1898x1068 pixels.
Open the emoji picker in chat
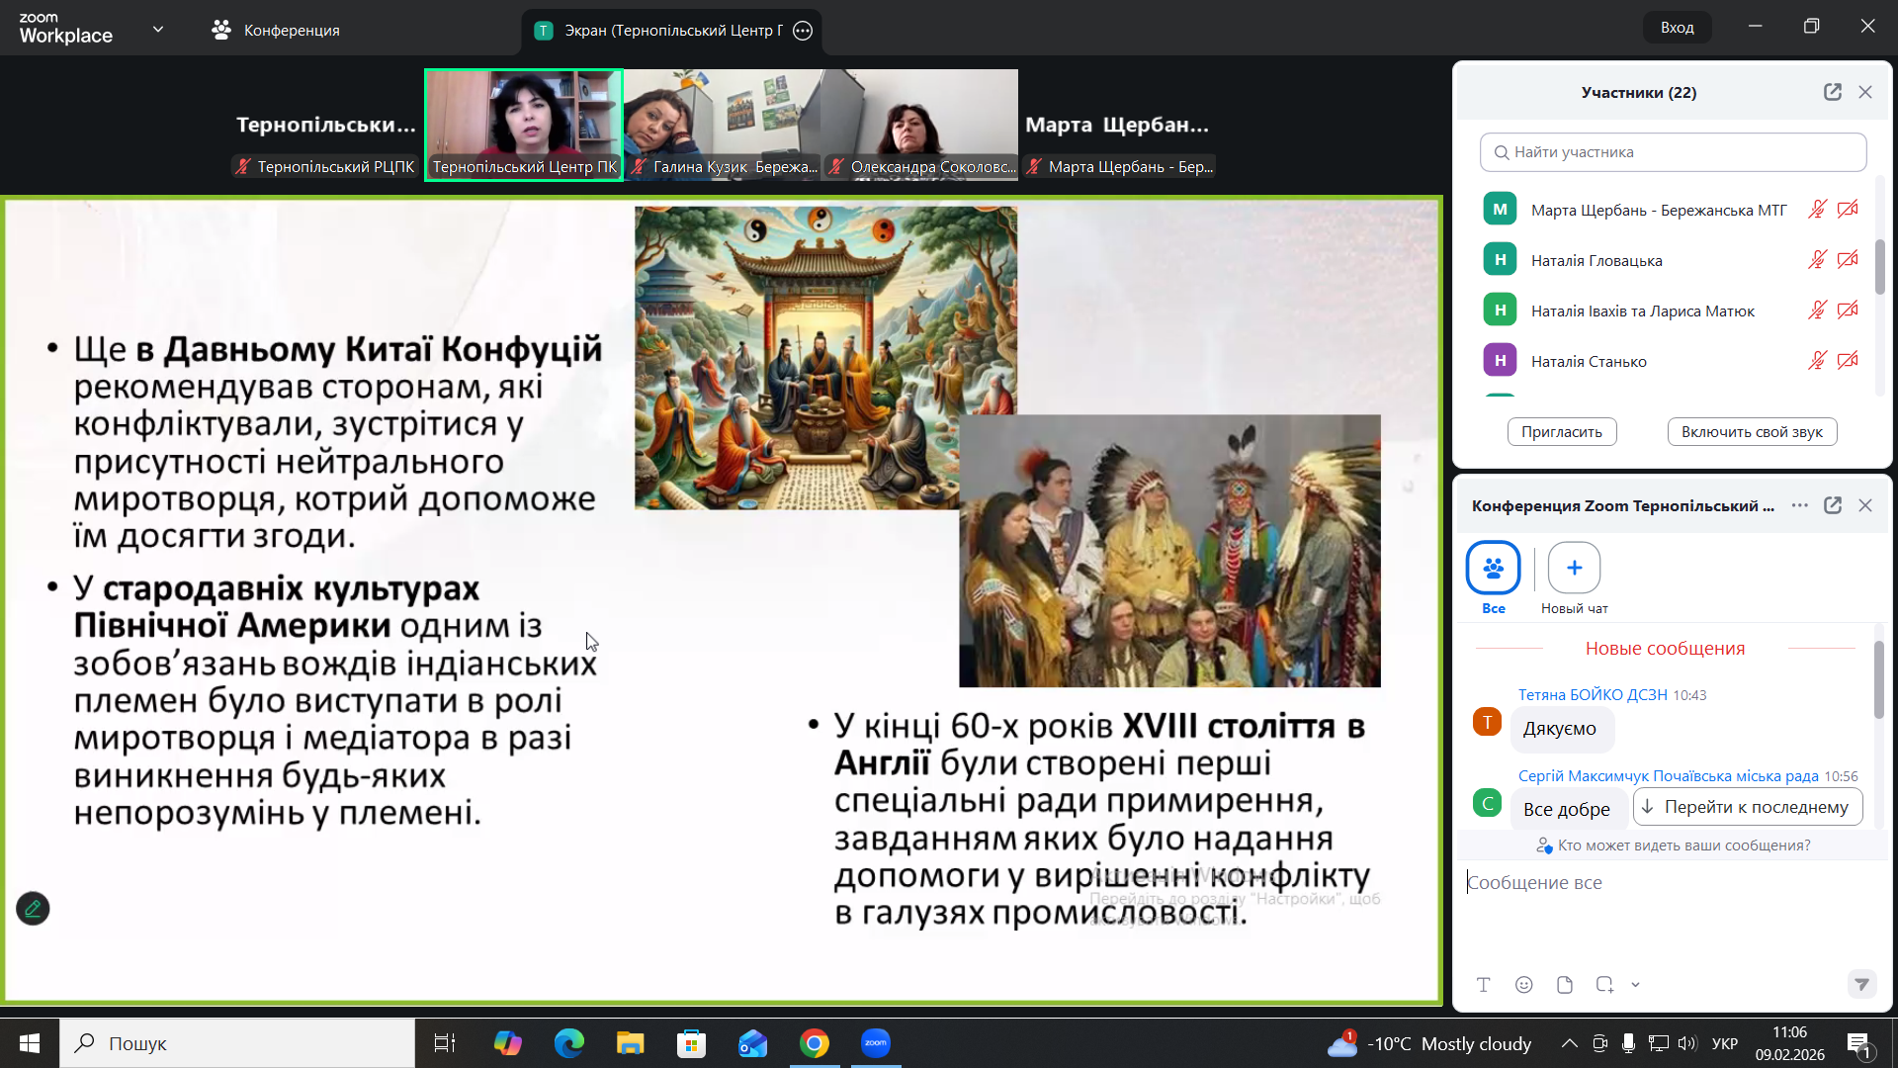(1523, 985)
